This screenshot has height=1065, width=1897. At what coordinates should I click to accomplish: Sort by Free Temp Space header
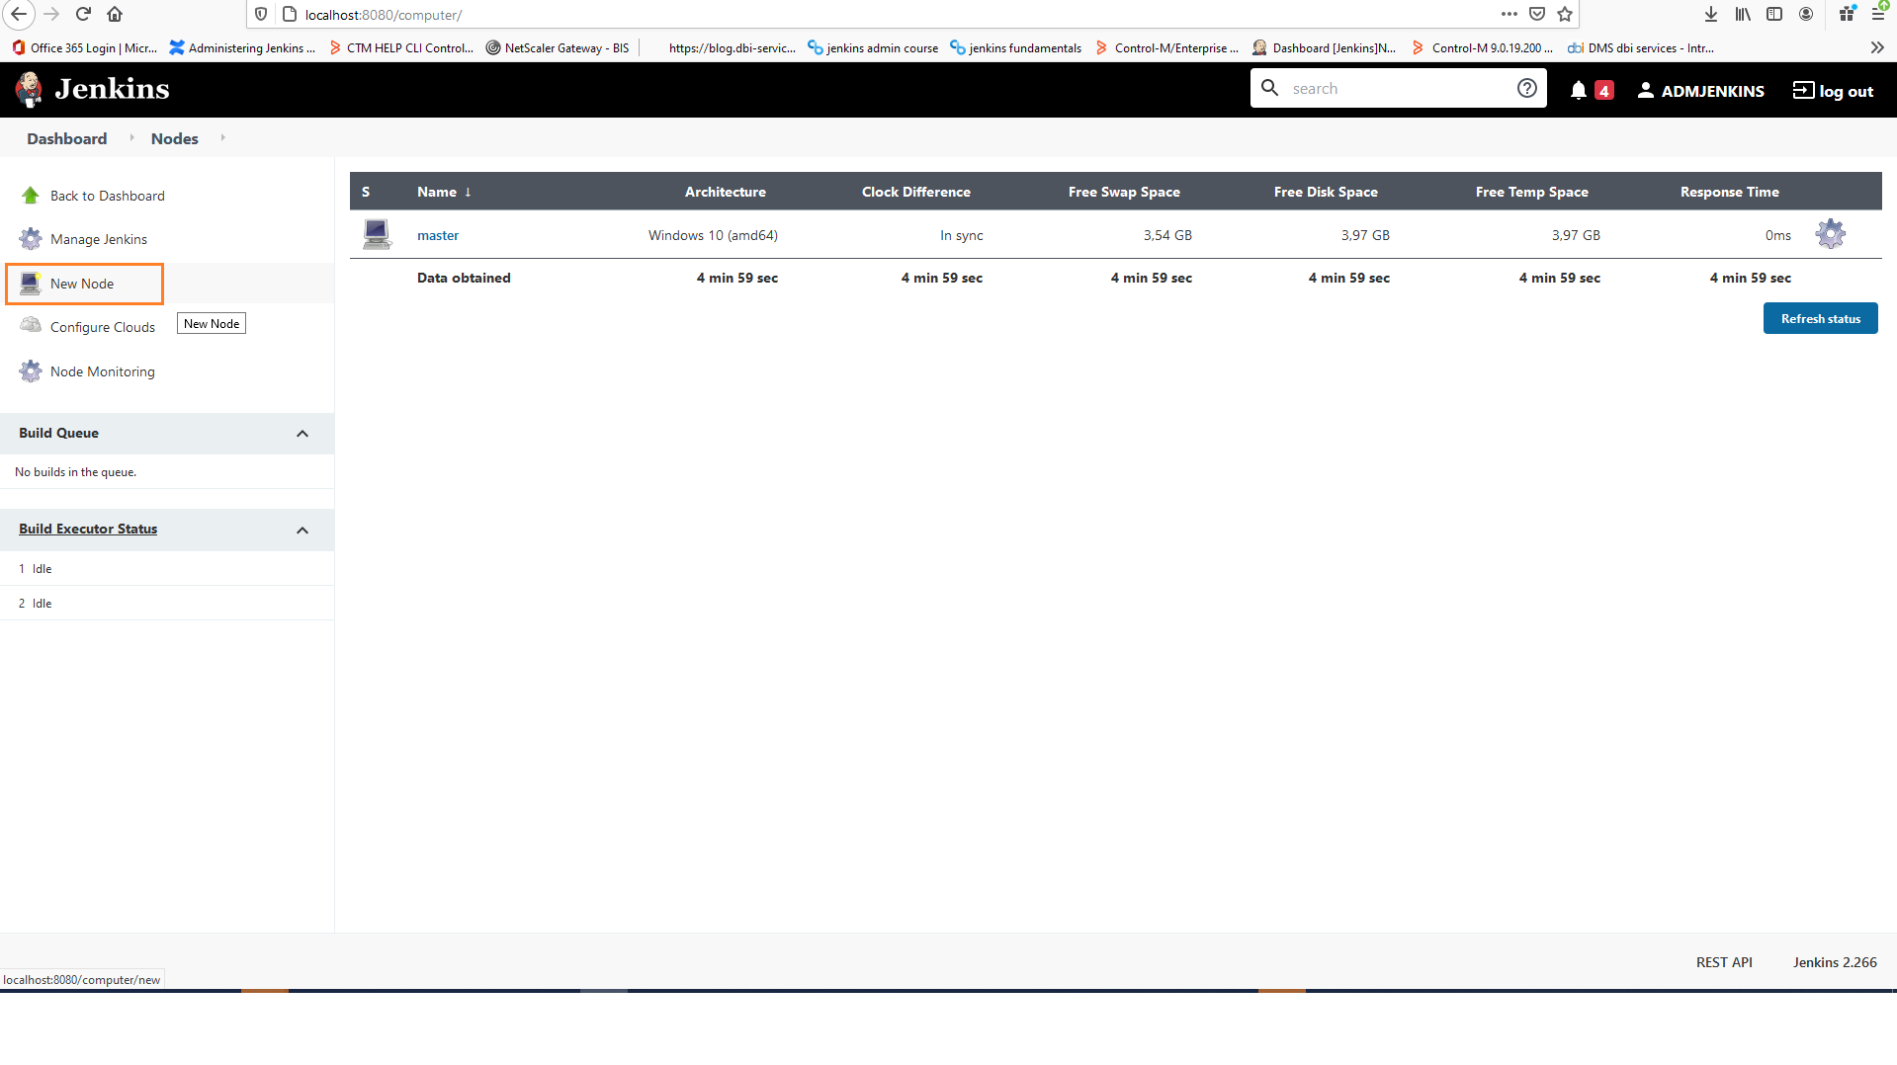point(1531,192)
